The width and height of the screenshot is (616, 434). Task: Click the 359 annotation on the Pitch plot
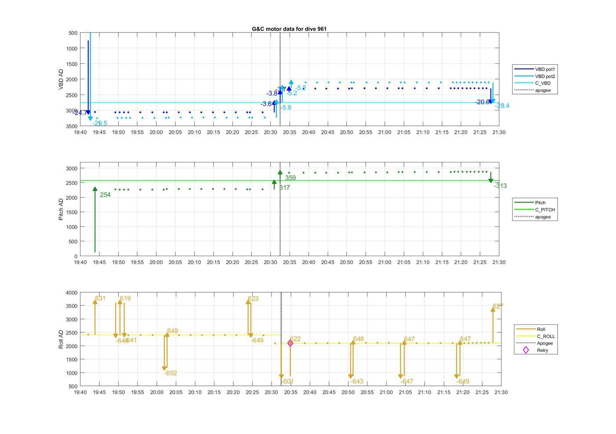coord(290,178)
